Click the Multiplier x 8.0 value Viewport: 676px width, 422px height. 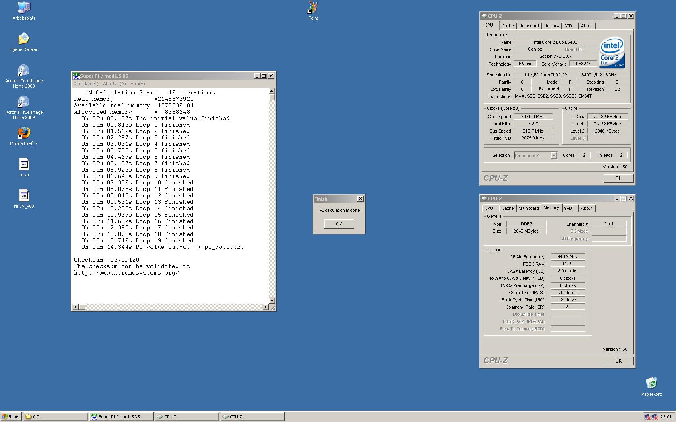[533, 124]
